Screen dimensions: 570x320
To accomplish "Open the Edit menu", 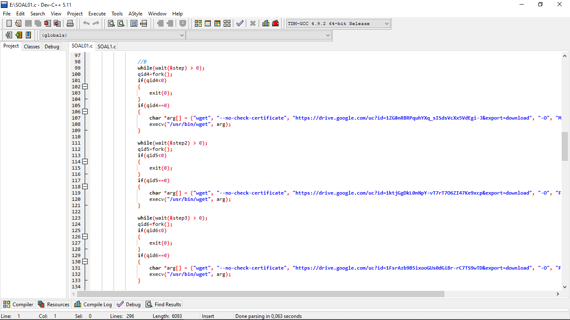I will tap(20, 14).
